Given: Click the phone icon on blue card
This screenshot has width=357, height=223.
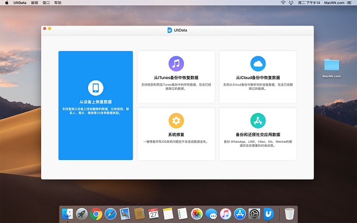Looking at the screenshot, I should (x=96, y=88).
